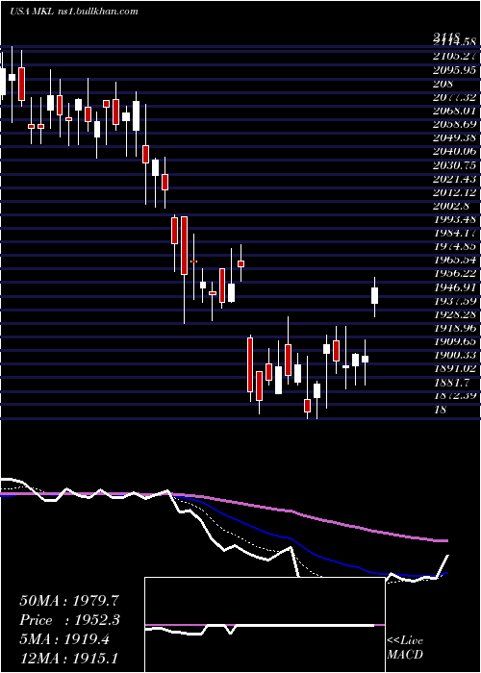Click the 2105.27 price axis label
The width and height of the screenshot is (481, 673).
click(455, 56)
